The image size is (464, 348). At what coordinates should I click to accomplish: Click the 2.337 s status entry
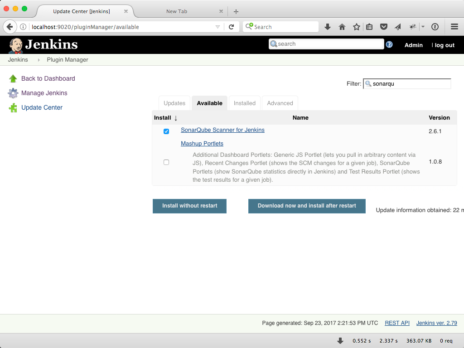click(x=388, y=341)
